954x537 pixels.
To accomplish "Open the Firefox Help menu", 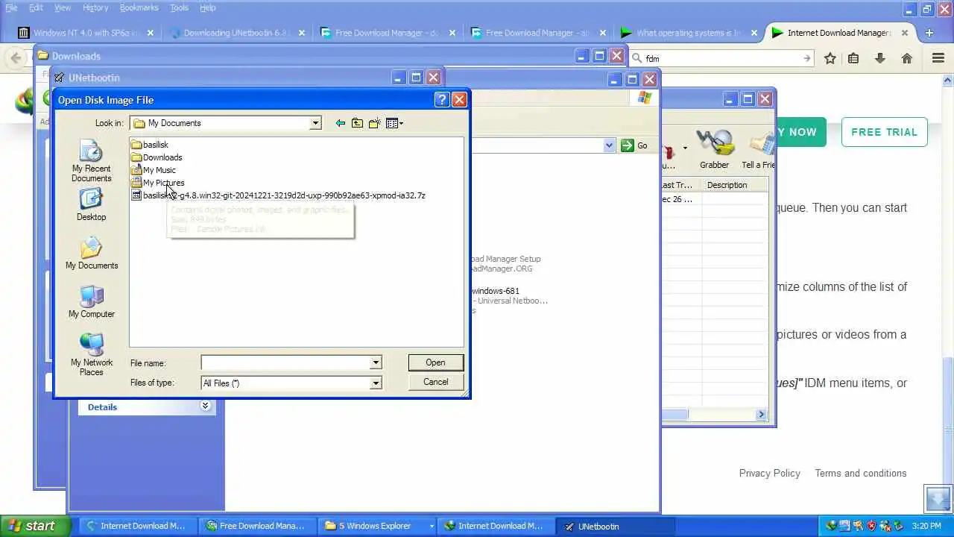I will tap(208, 7).
